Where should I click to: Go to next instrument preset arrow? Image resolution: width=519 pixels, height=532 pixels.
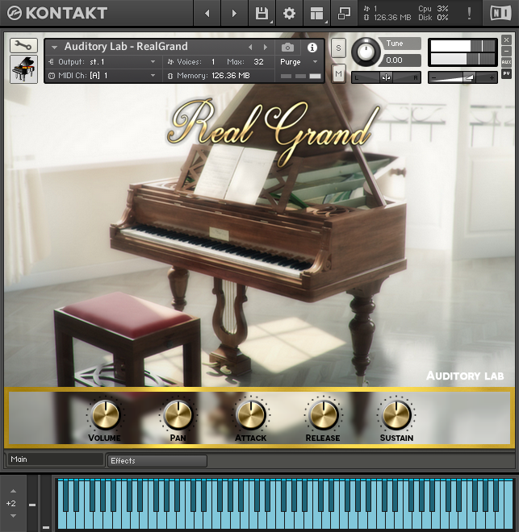click(263, 48)
